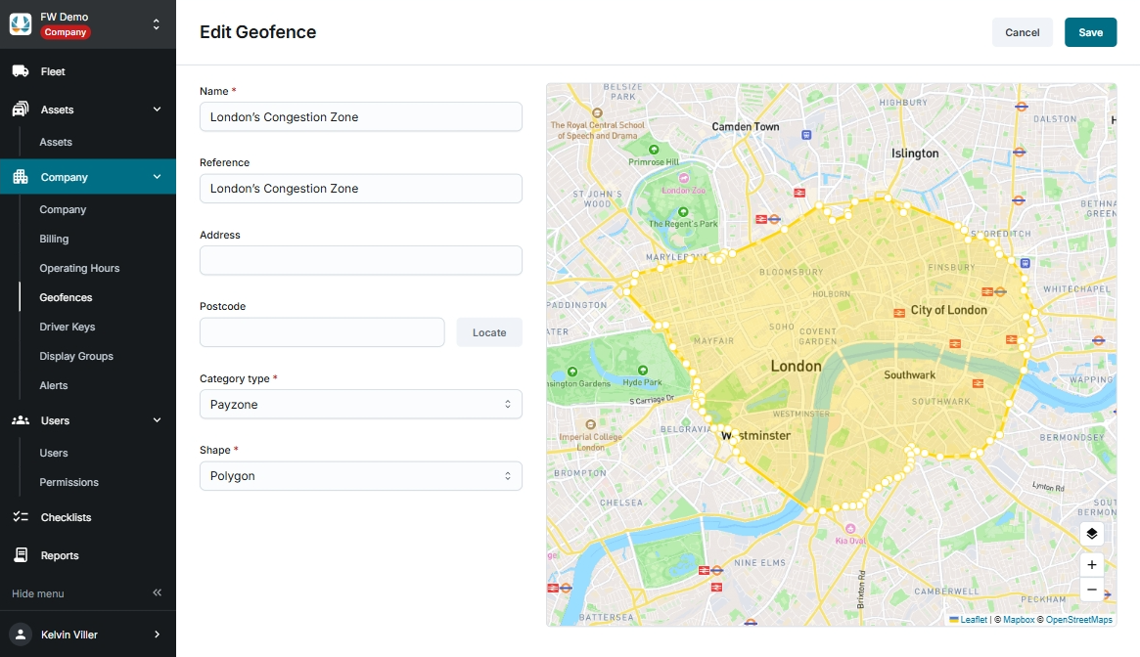Open the Mapbox attribution link

pos(1019,619)
